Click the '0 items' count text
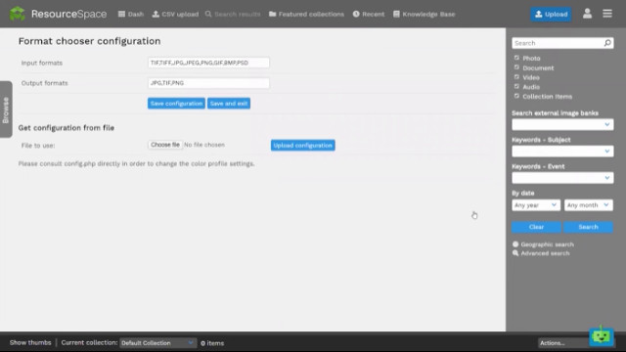 tap(212, 343)
